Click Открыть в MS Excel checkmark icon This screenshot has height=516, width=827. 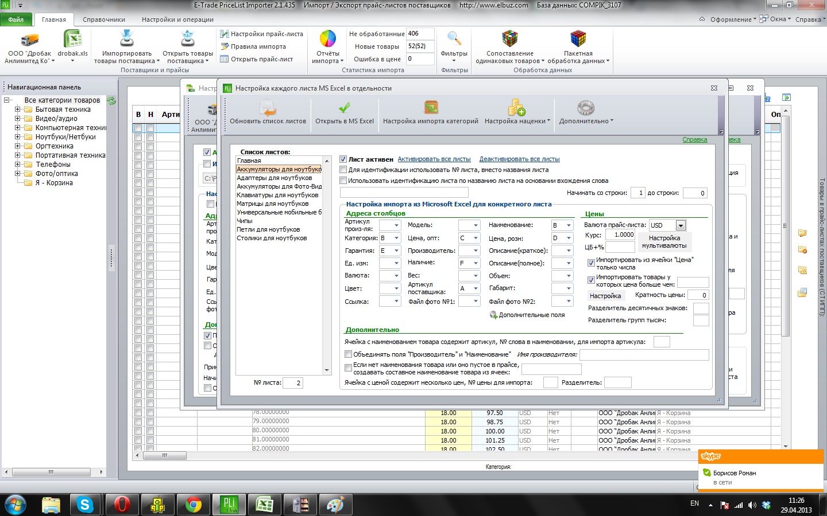point(344,108)
